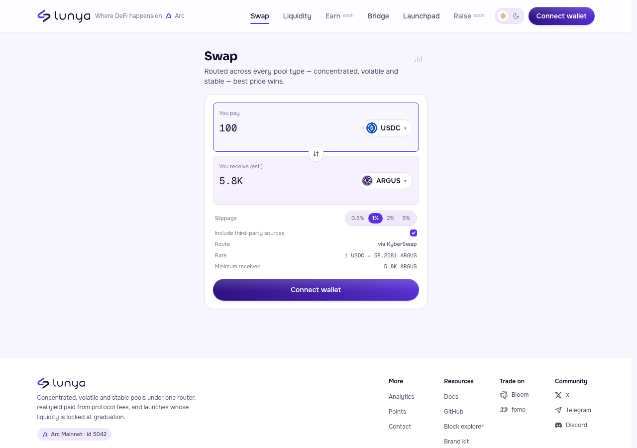Open the ARGUS token selector dropdown
Screen dimensions: 637x448
point(386,181)
